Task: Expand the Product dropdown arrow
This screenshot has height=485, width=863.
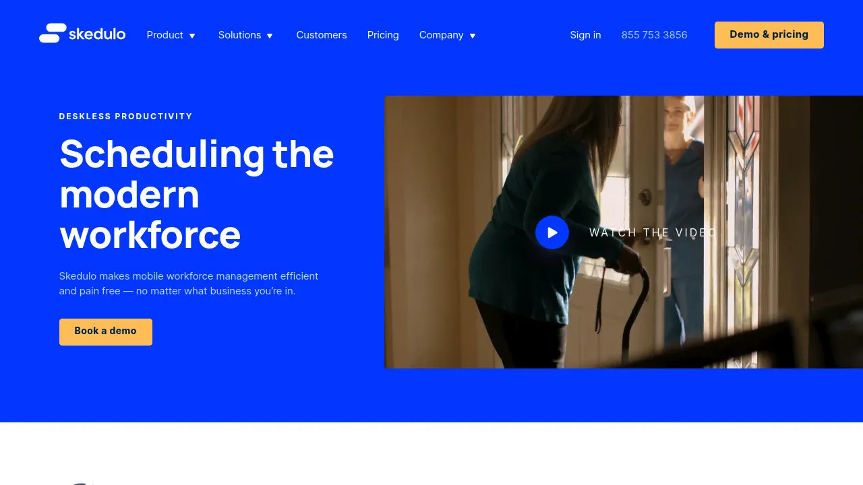Action: pos(192,36)
